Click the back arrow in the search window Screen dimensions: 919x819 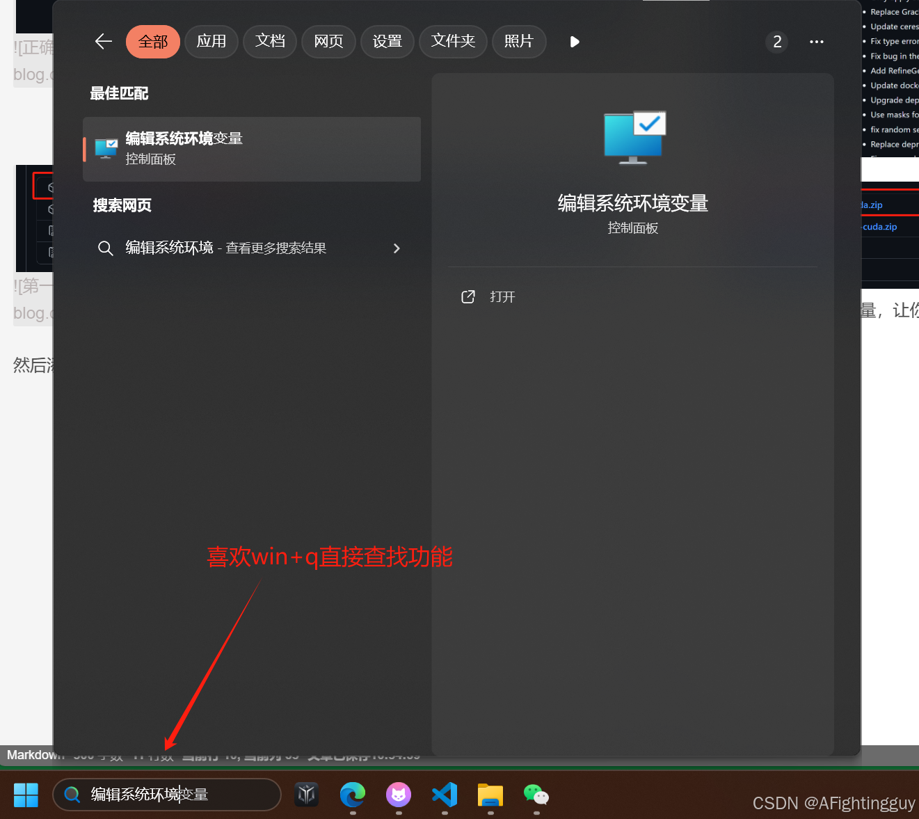coord(103,42)
